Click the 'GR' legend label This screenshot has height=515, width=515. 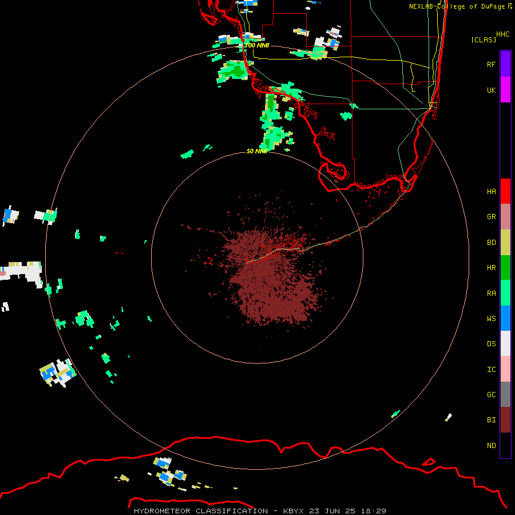[491, 217]
